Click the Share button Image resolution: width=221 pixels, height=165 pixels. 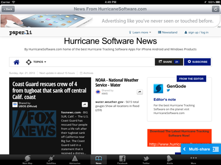click(x=169, y=62)
